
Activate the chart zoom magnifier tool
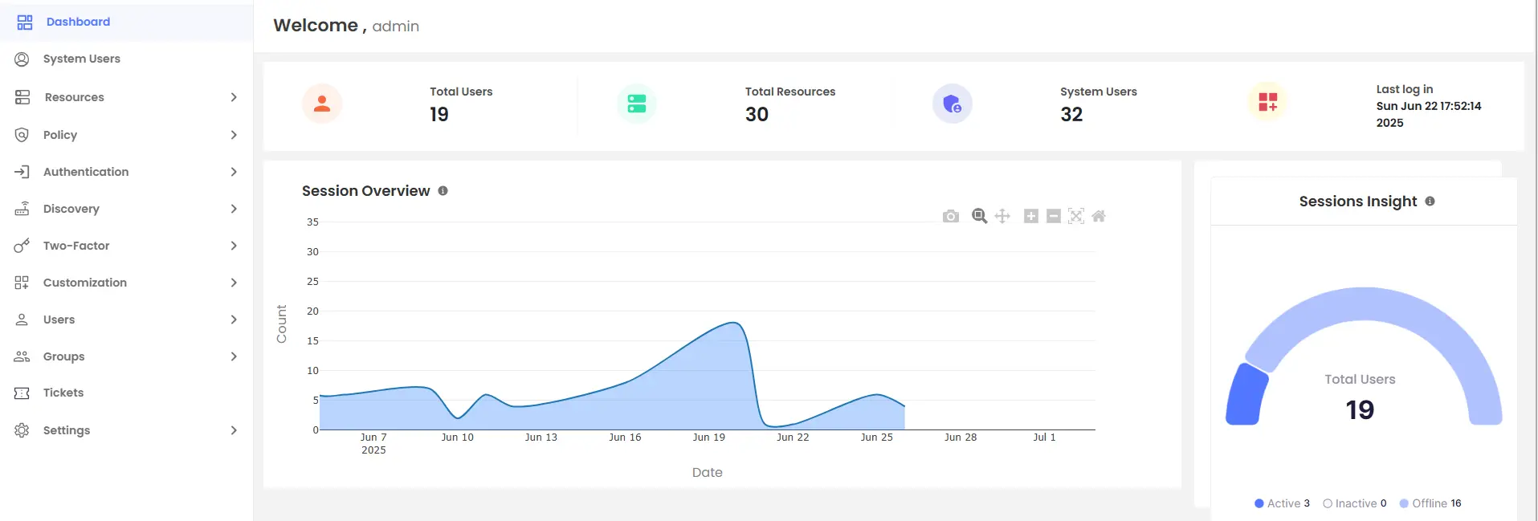coord(979,216)
